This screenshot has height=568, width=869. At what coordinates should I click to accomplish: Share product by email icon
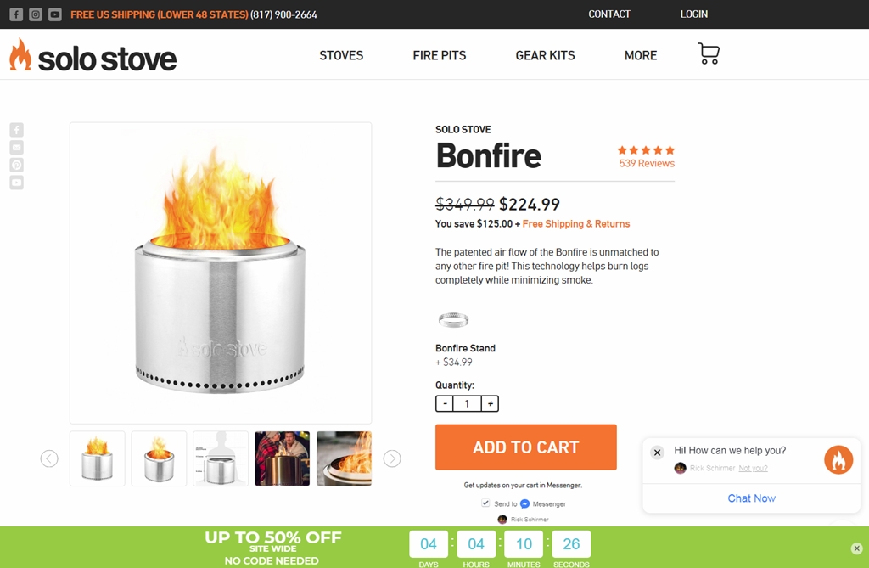pyautogui.click(x=17, y=148)
